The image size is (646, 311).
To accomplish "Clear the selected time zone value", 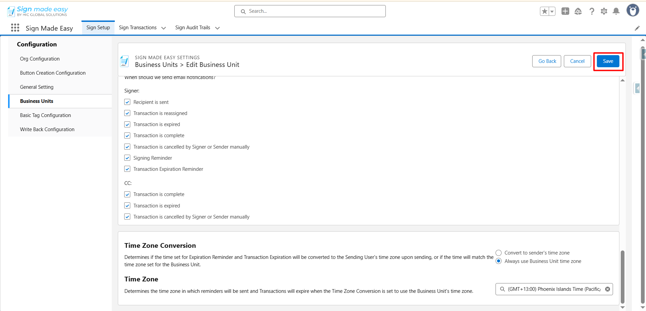I will click(x=607, y=289).
